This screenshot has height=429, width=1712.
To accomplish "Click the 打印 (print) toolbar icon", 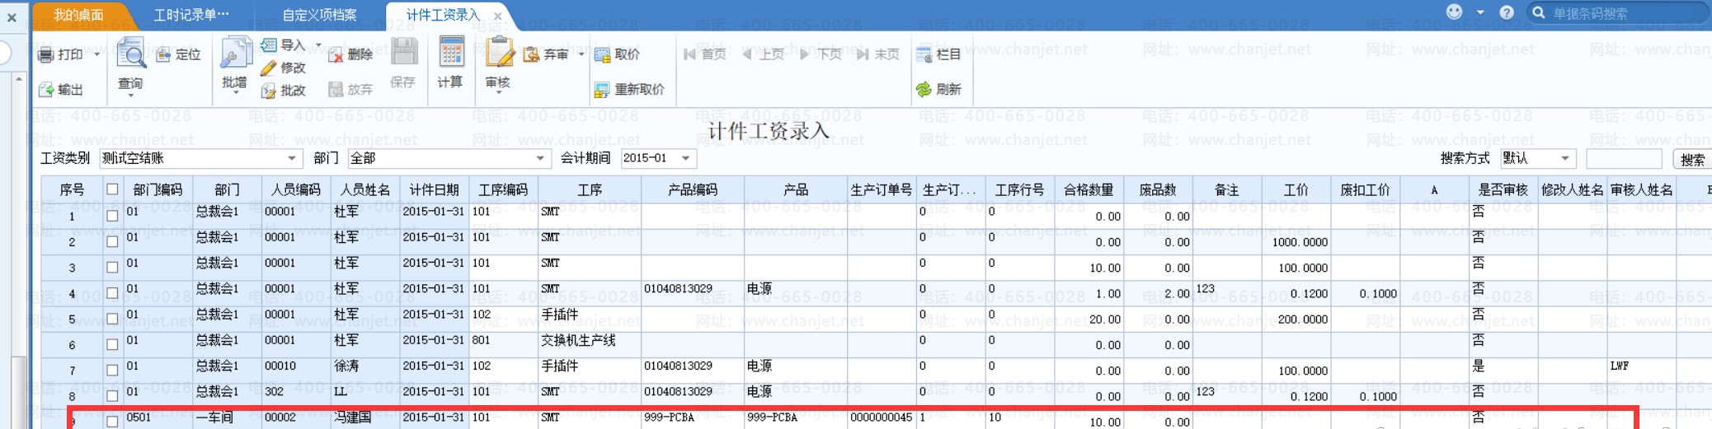I will coord(47,55).
